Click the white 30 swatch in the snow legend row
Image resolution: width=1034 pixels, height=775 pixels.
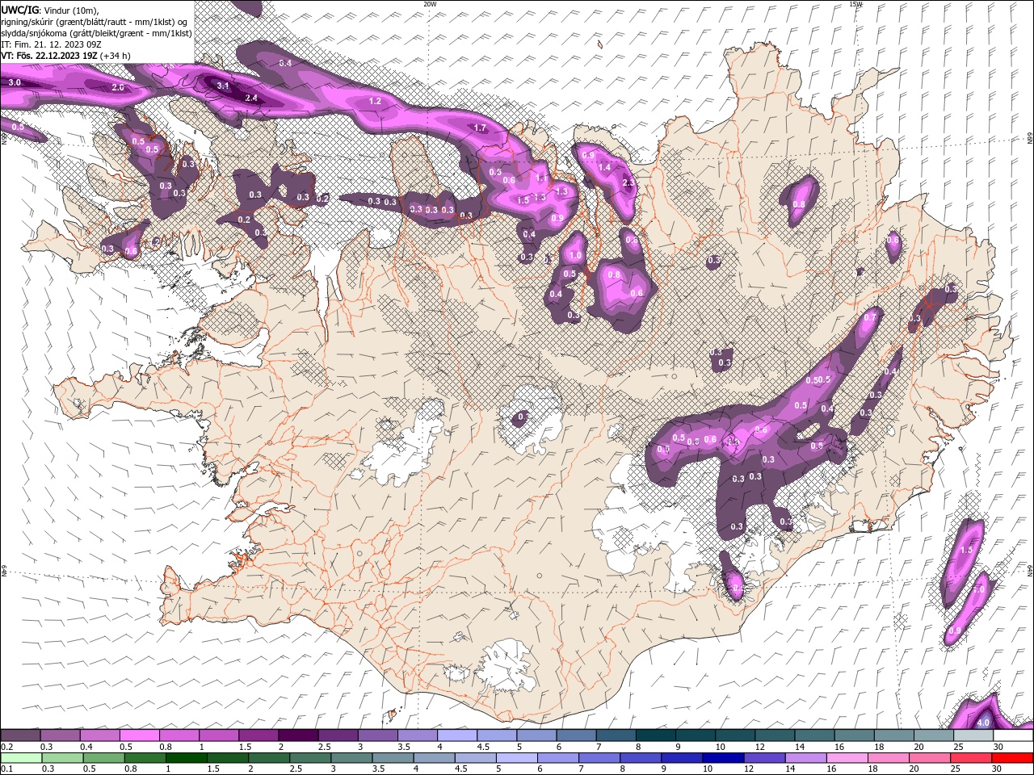click(1011, 735)
